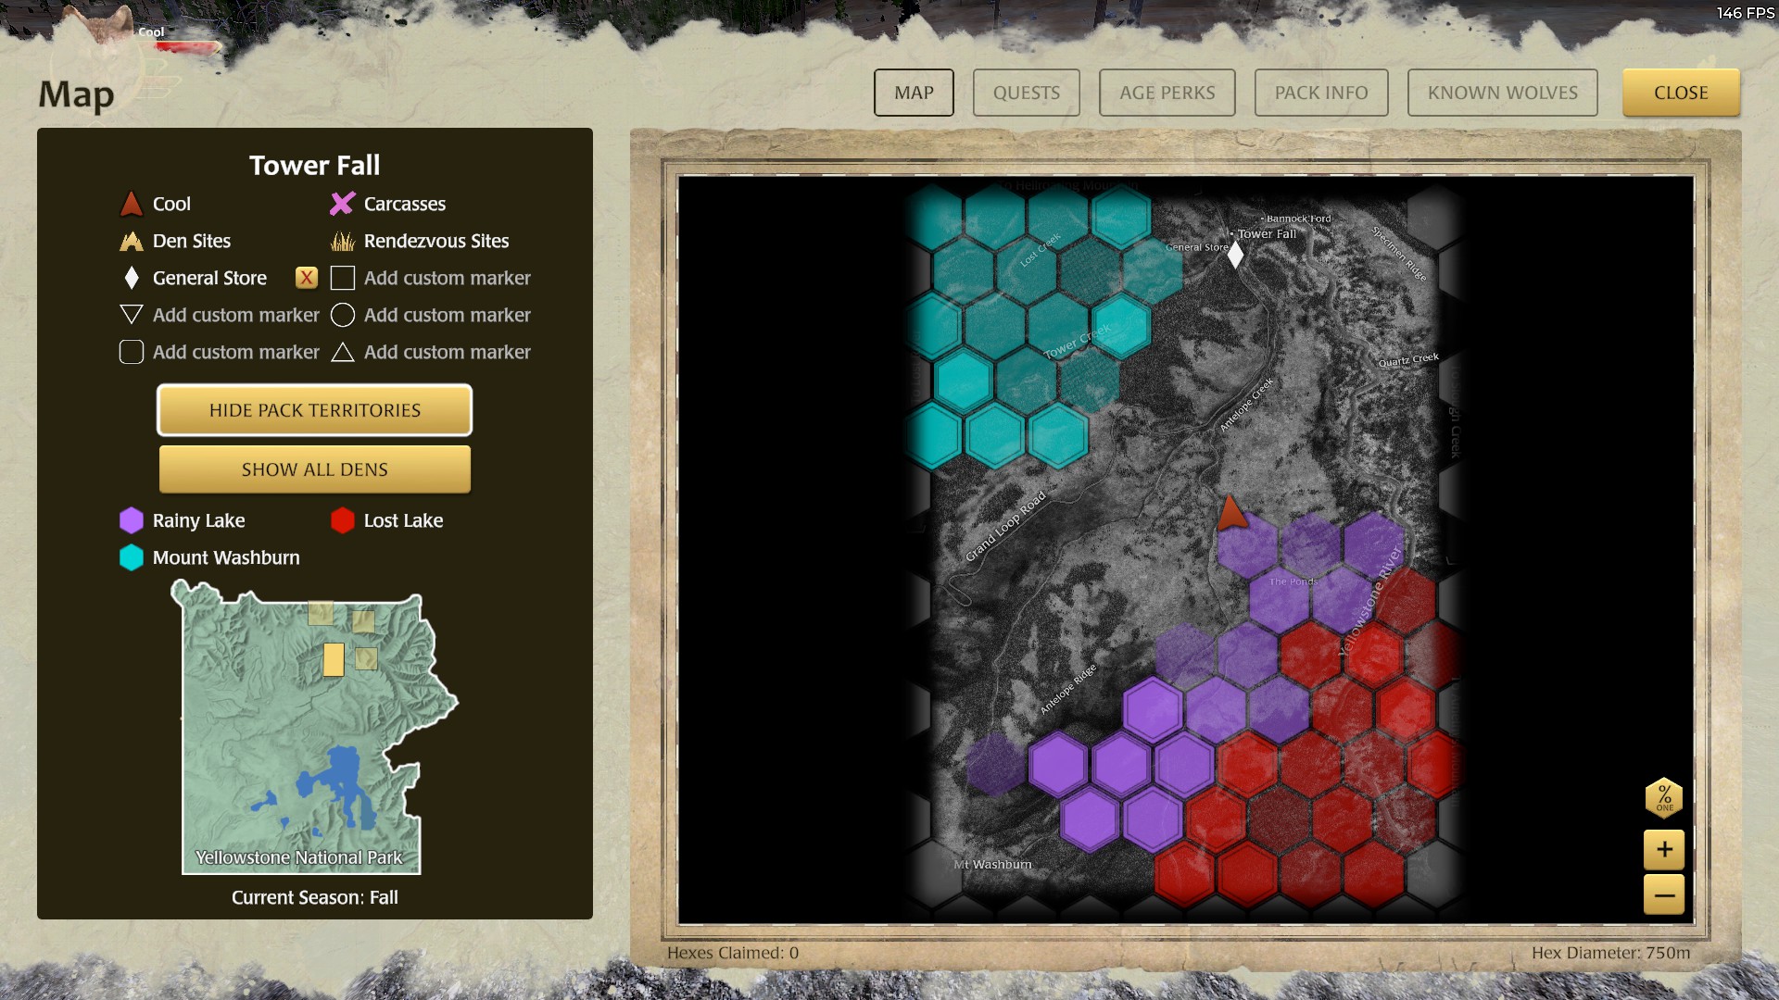This screenshot has width=1779, height=1000.
Task: Add custom marker with upright triangle icon
Action: click(343, 352)
